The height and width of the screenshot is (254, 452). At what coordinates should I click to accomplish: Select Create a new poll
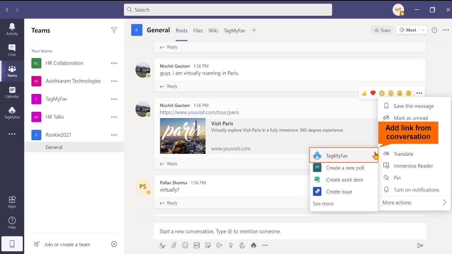pyautogui.click(x=344, y=168)
